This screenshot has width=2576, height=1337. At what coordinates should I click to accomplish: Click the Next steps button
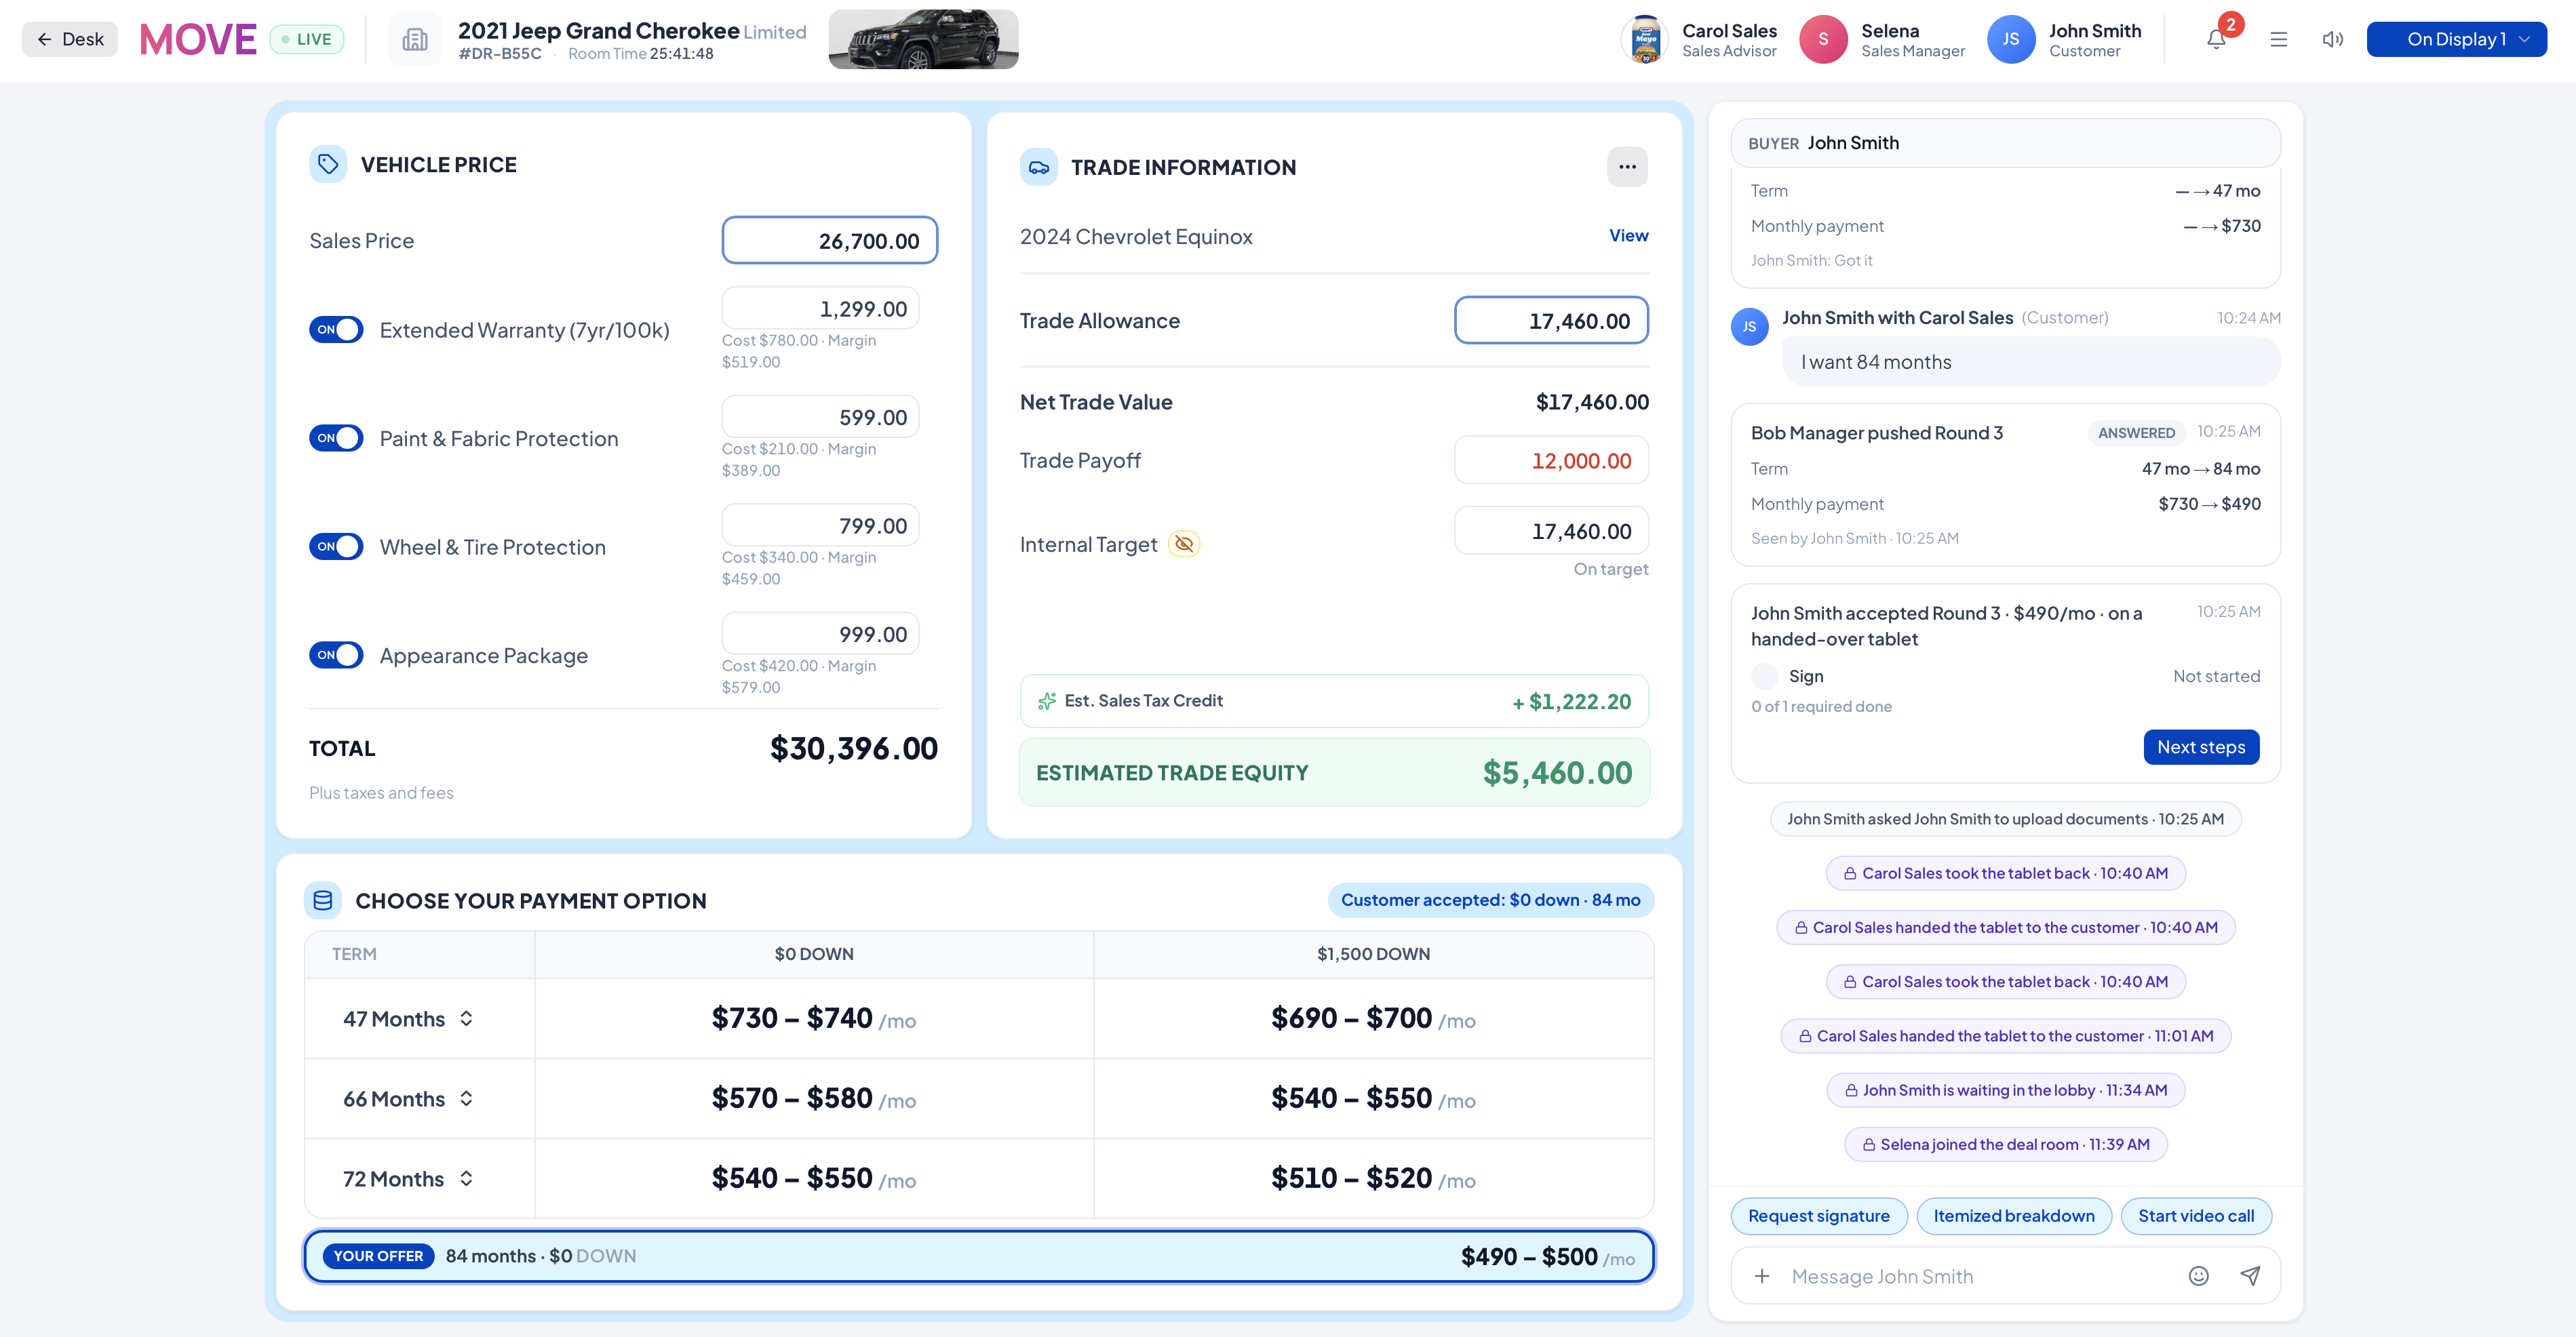(2201, 746)
